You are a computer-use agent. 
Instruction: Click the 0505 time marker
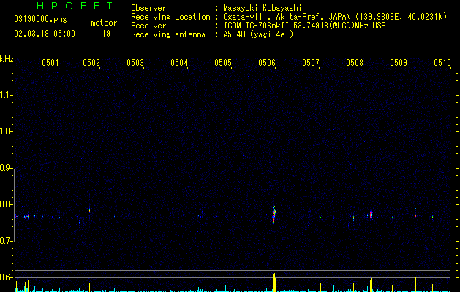coord(223,63)
